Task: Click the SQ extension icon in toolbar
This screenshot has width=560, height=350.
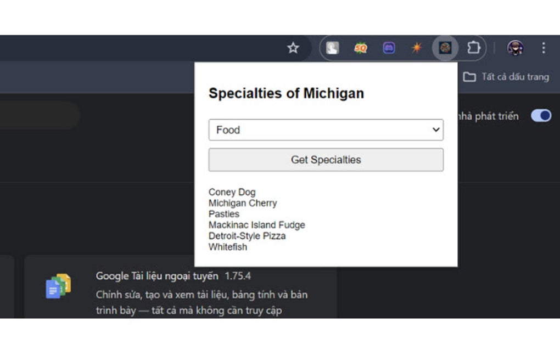Action: point(360,48)
